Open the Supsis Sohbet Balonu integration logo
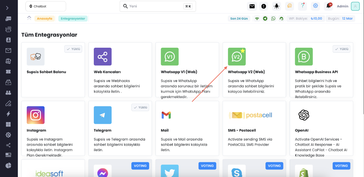This screenshot has width=364, height=177. tap(36, 57)
